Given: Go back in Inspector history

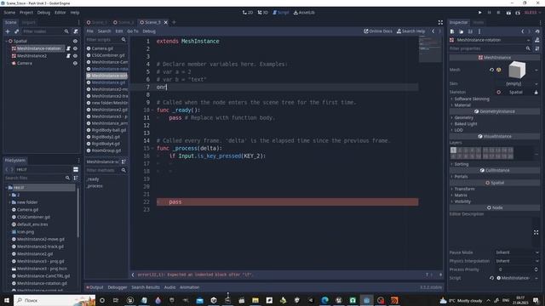Looking at the screenshot, I should point(522,31).
